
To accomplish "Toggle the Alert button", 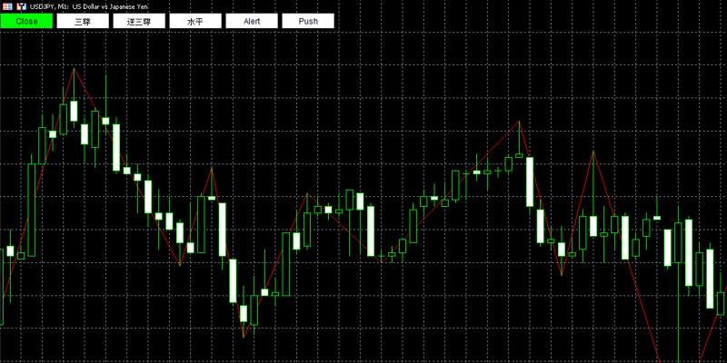I will 252,21.
